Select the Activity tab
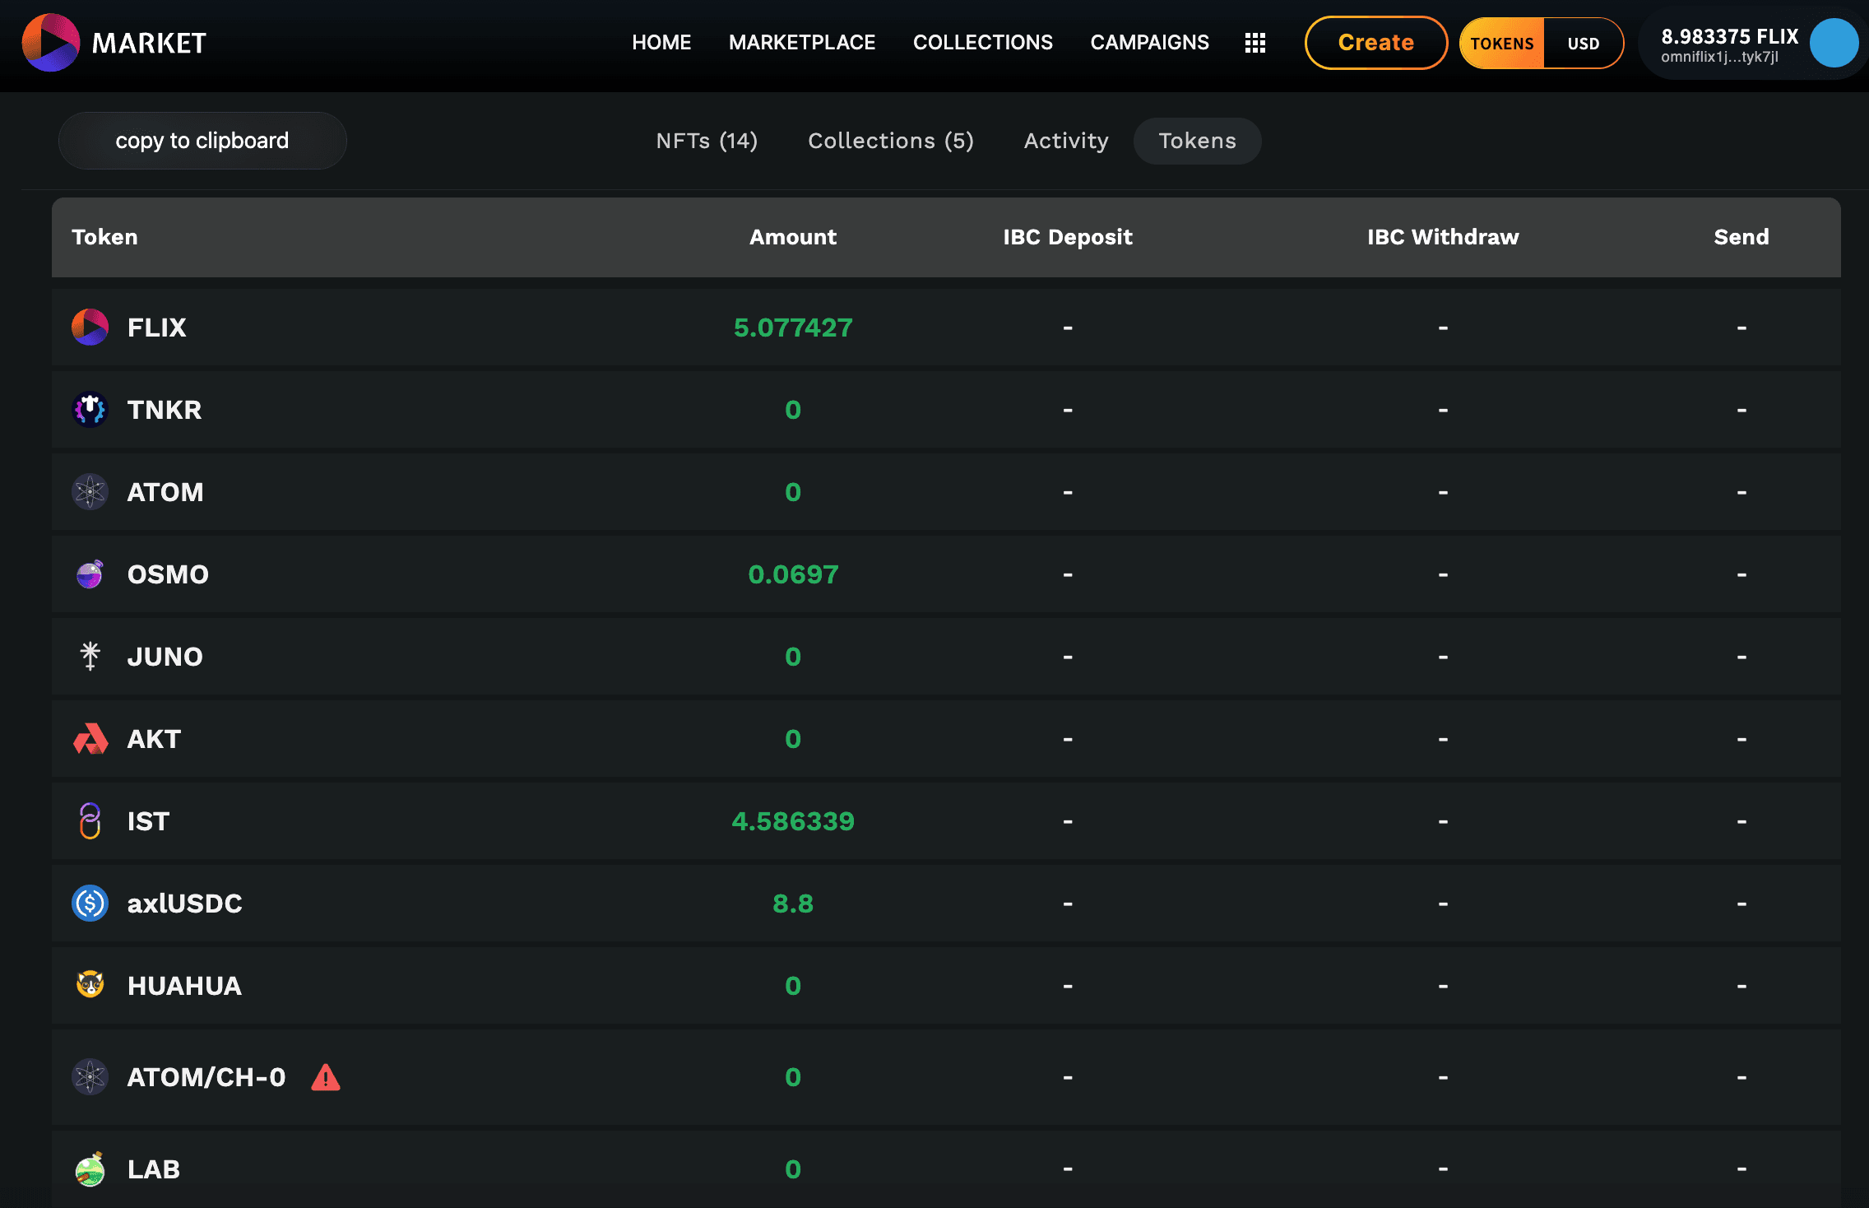 1068,139
